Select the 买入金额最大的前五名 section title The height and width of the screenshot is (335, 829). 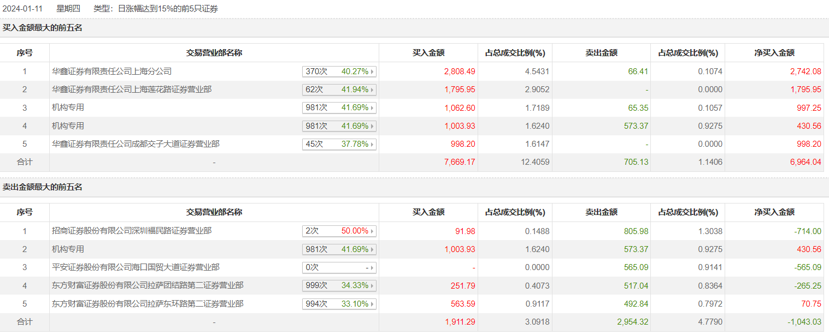[x=43, y=28]
